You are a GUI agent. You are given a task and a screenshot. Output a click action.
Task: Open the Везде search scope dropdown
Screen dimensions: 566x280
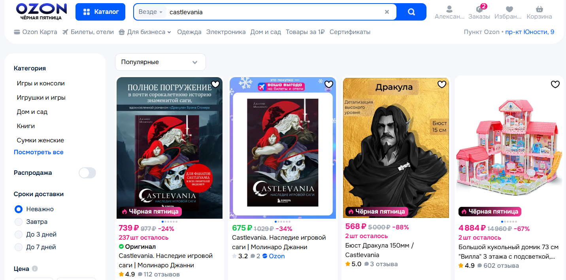coord(151,12)
